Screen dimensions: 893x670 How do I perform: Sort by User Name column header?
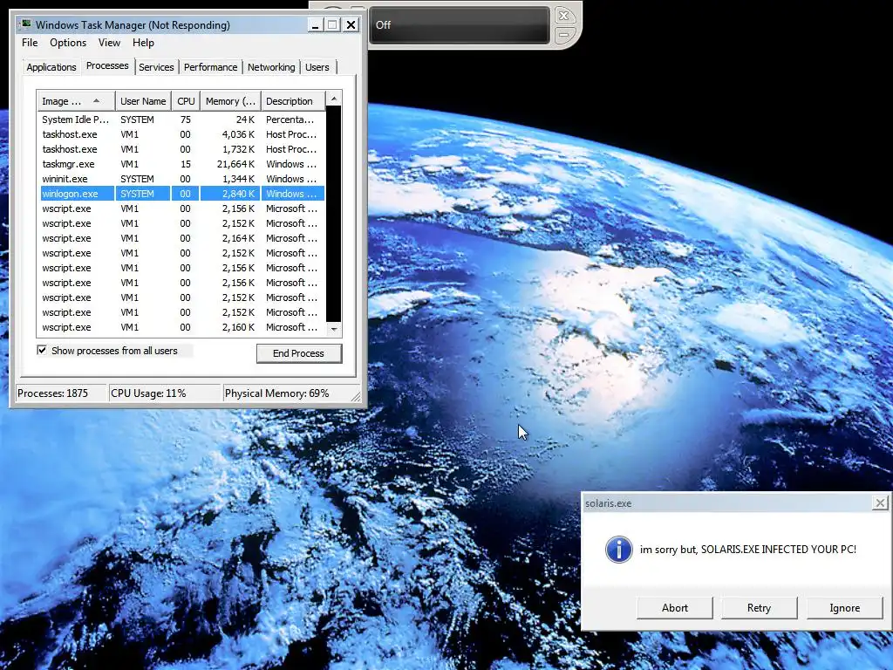click(x=143, y=101)
